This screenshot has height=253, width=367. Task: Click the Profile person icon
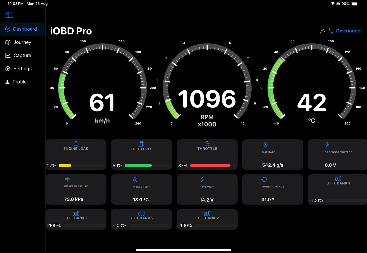(8, 82)
